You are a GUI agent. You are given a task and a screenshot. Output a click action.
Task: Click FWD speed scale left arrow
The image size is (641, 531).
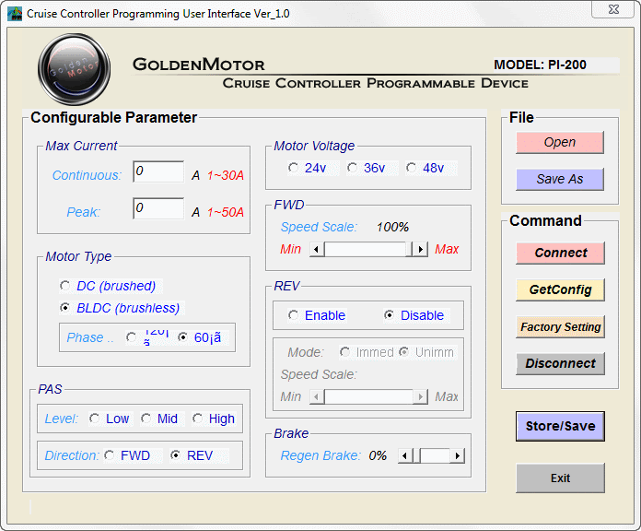click(x=317, y=249)
